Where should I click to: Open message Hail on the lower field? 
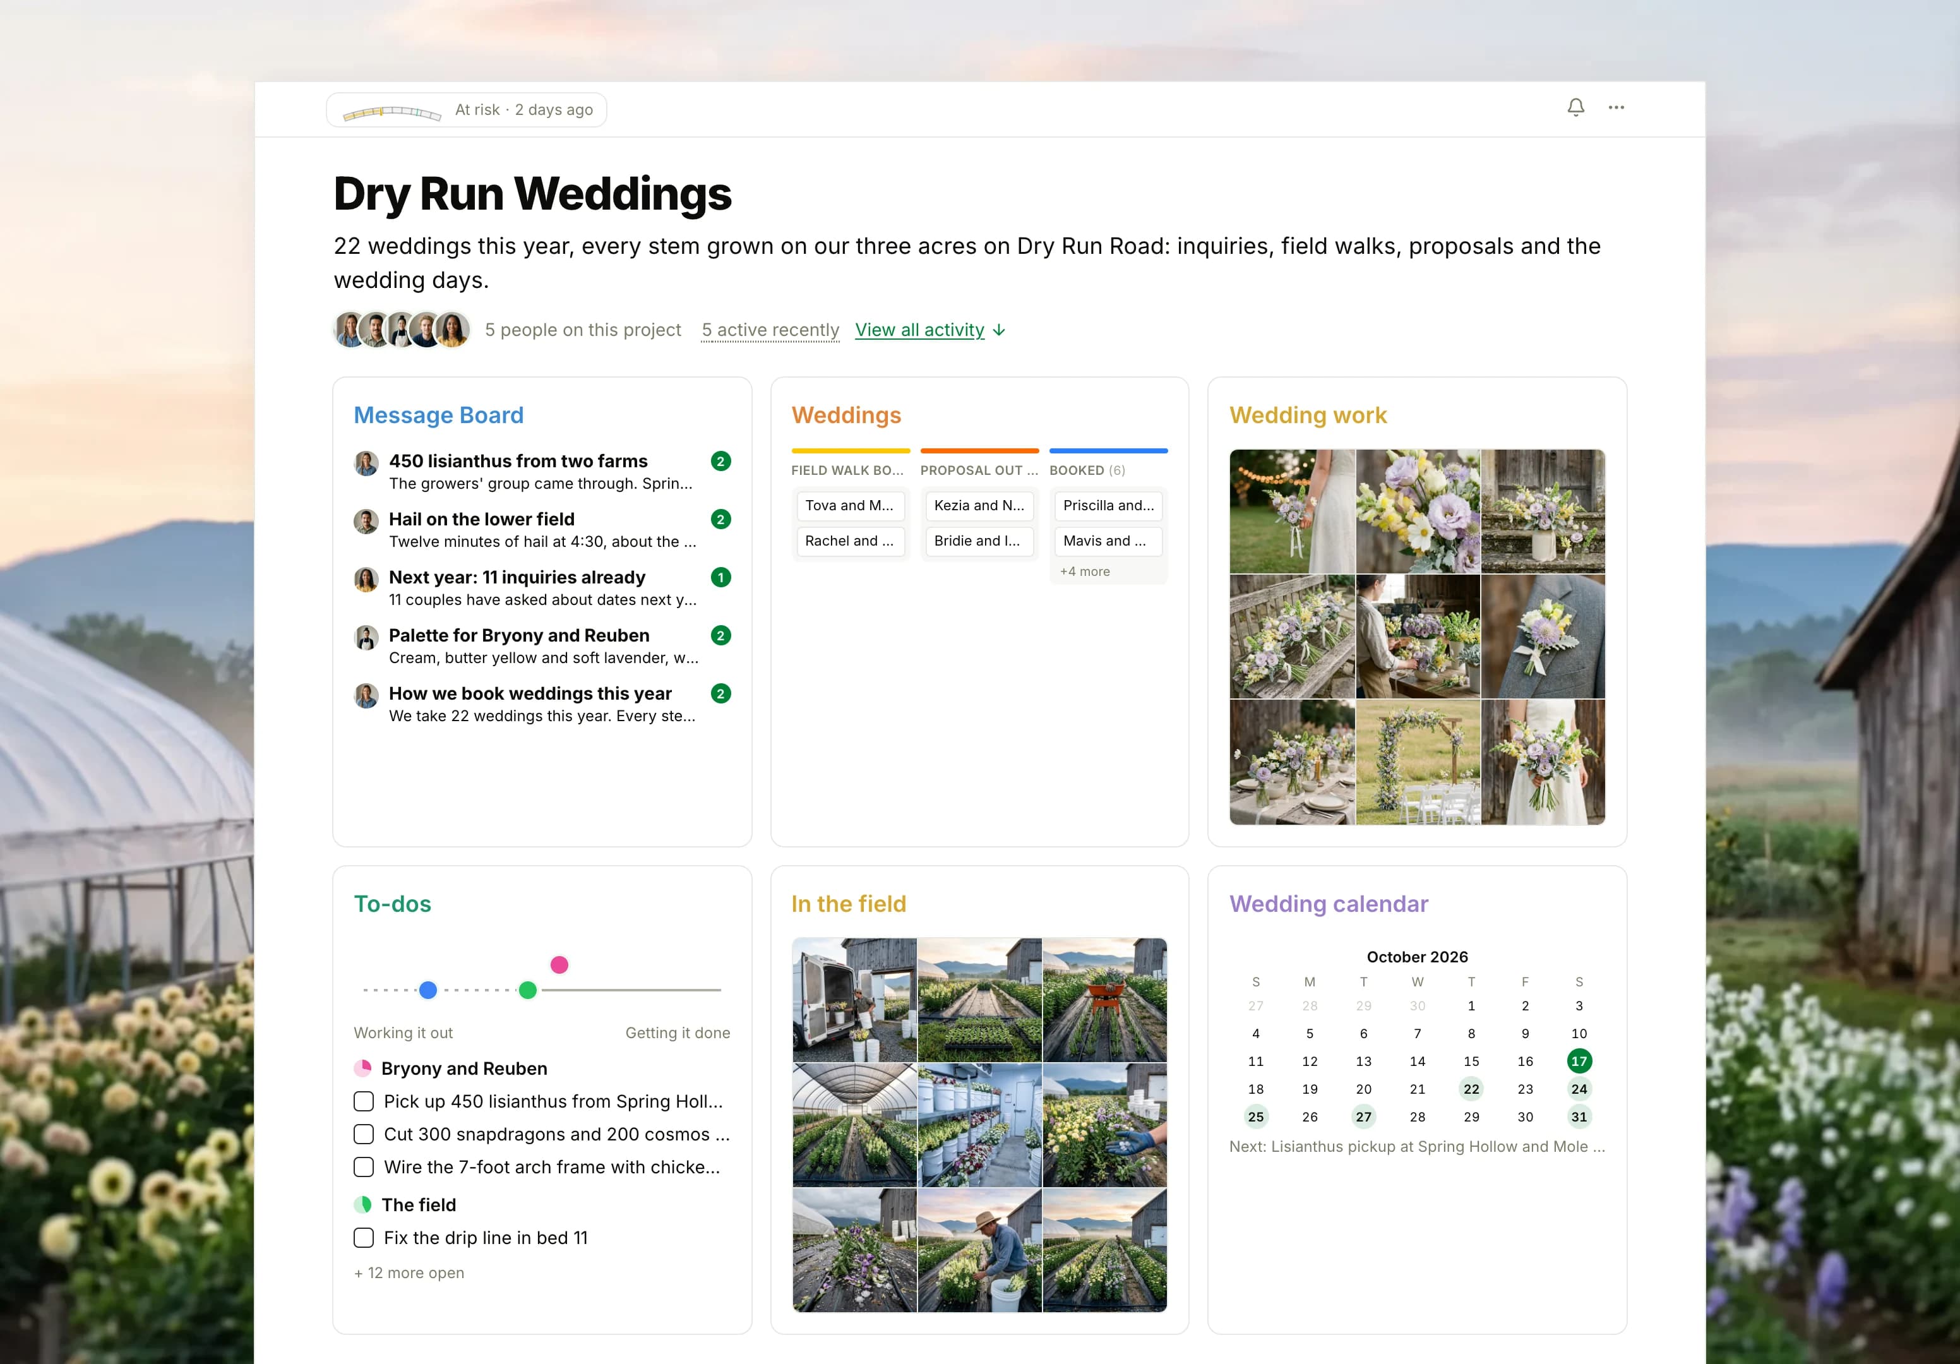click(542, 529)
